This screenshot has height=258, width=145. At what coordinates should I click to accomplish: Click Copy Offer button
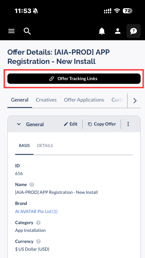click(x=102, y=124)
